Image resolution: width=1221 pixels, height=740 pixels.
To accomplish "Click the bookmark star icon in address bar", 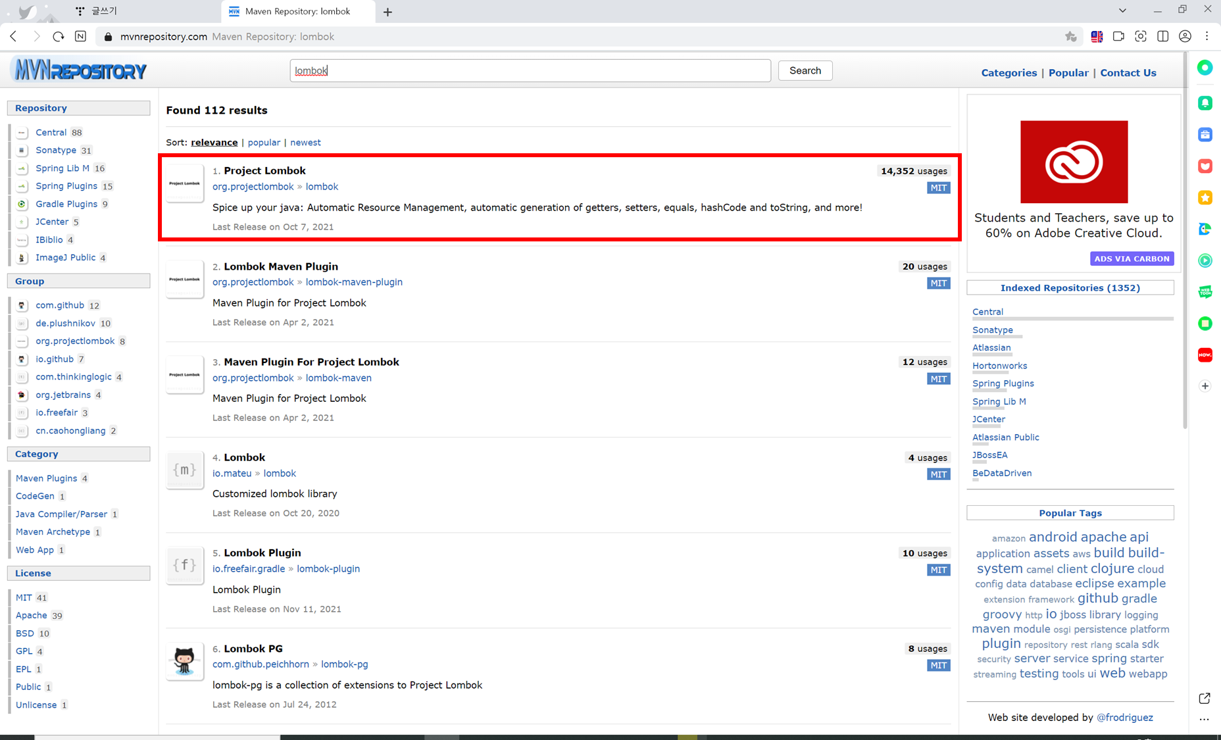I will (1071, 36).
